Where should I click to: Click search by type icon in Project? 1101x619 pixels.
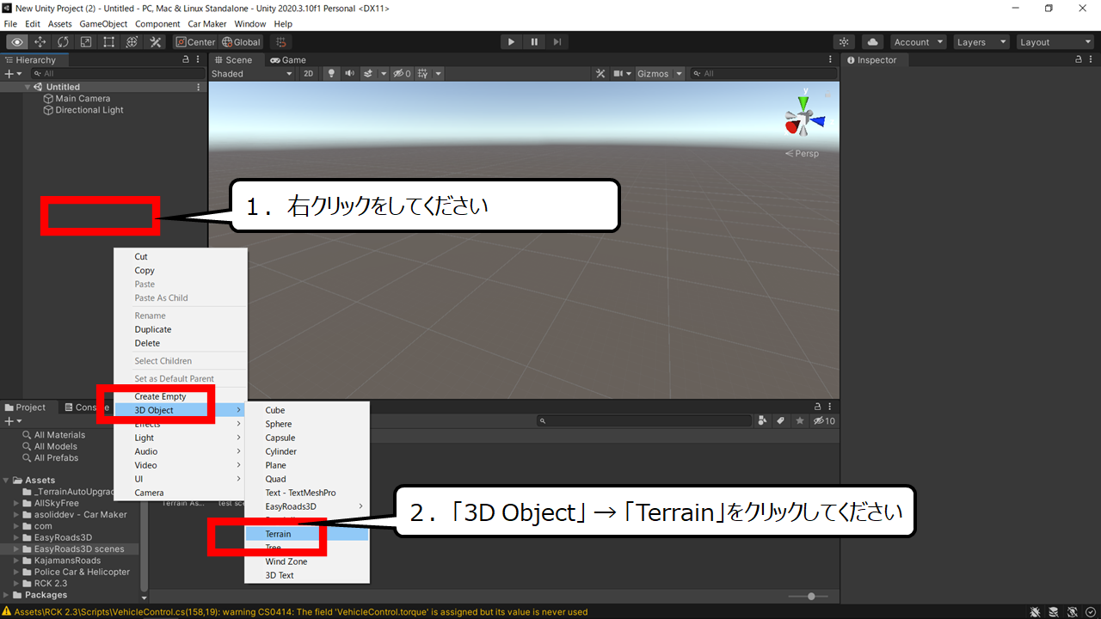[762, 420]
